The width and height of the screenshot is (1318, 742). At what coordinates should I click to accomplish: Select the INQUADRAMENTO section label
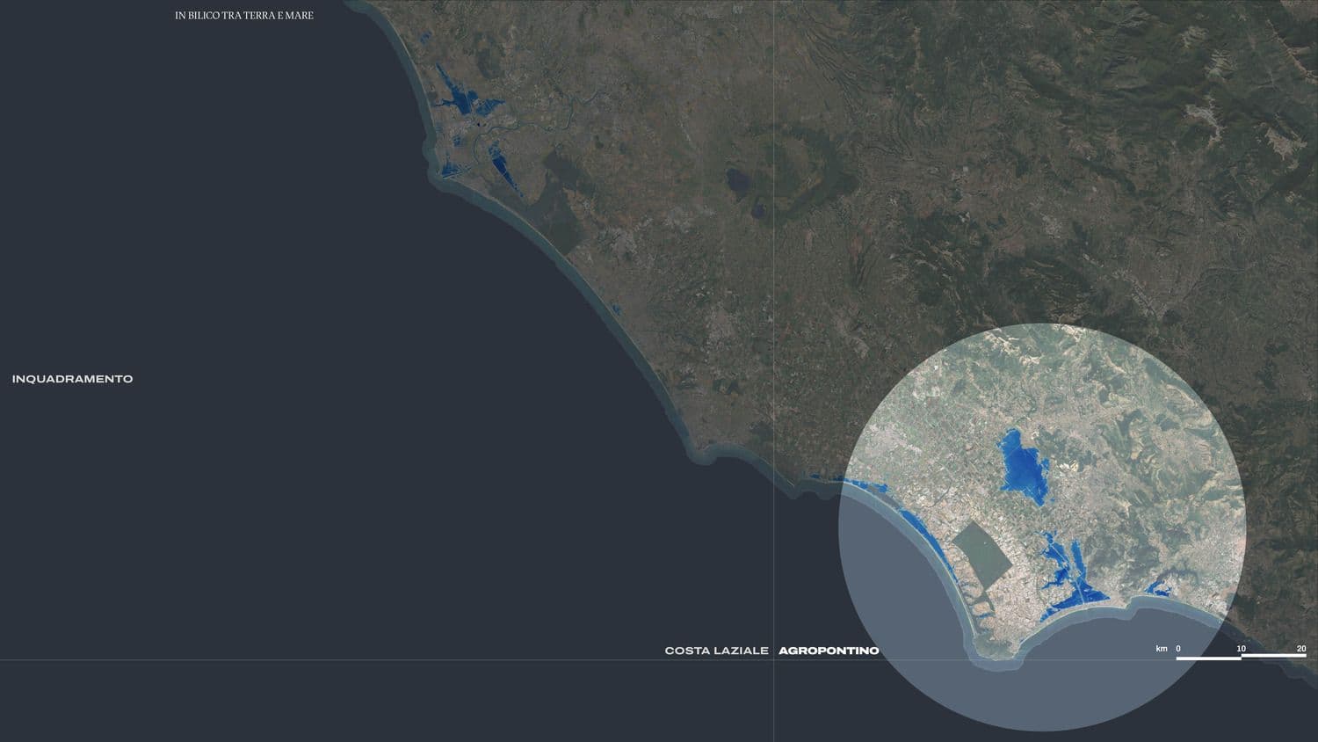click(x=72, y=379)
